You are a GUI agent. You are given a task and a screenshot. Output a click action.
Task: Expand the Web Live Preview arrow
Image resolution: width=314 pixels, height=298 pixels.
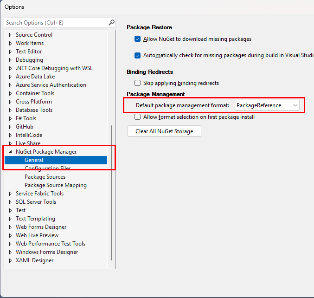click(x=10, y=235)
